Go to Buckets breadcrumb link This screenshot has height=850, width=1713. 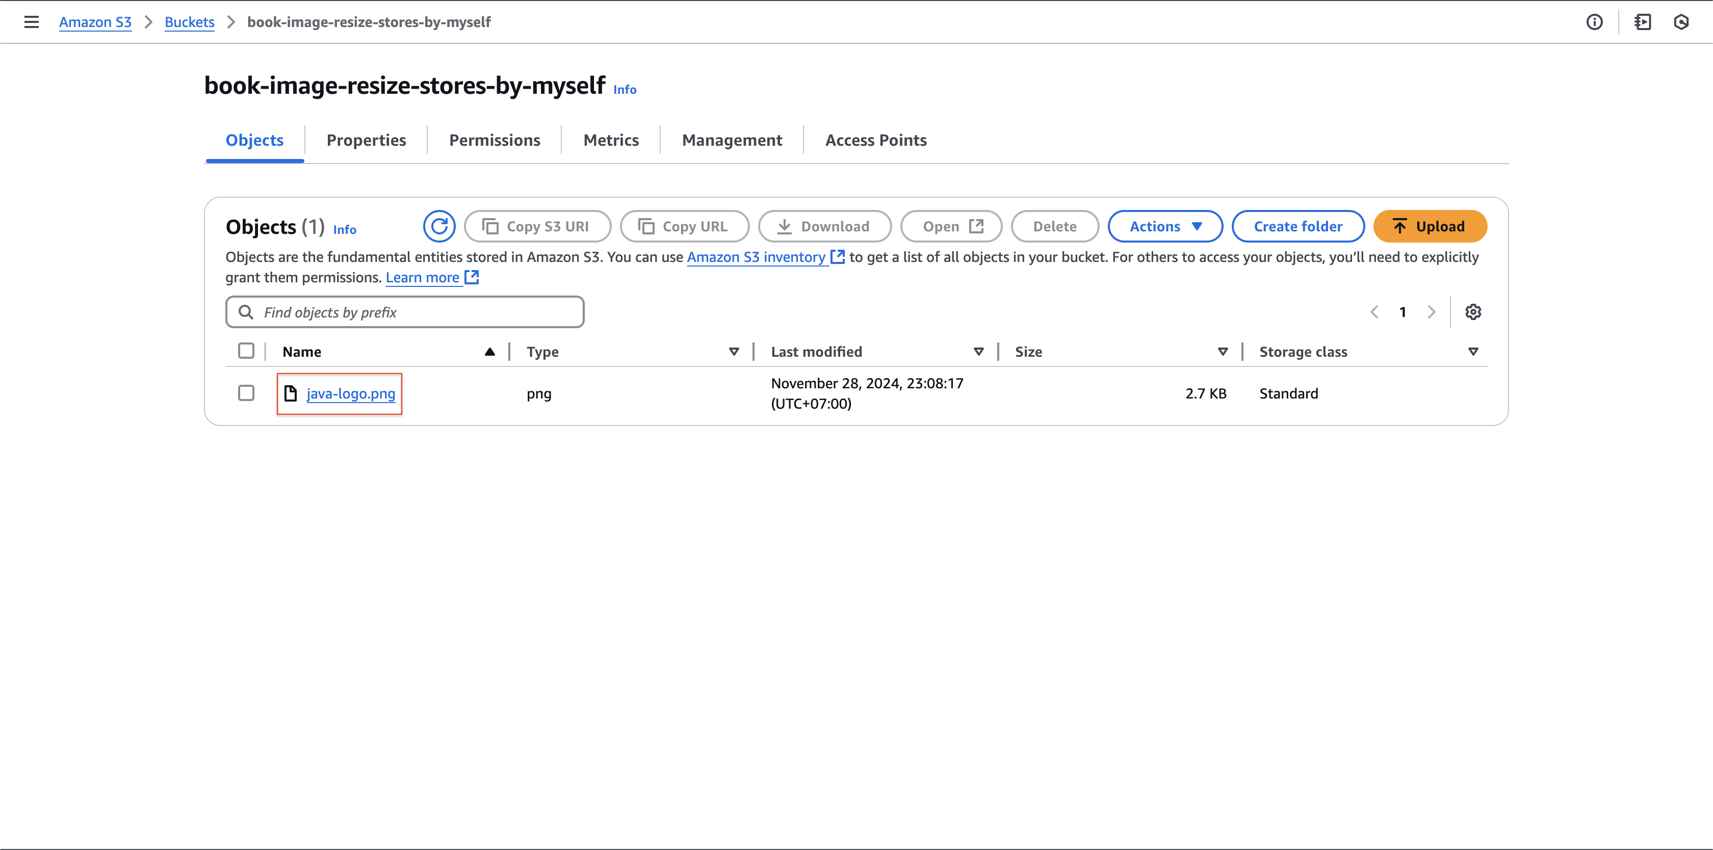tap(190, 22)
